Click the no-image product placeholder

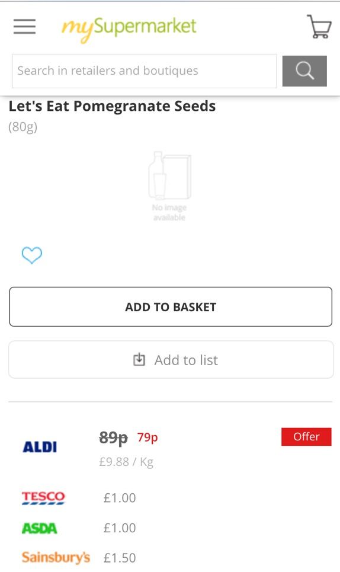[x=169, y=186]
